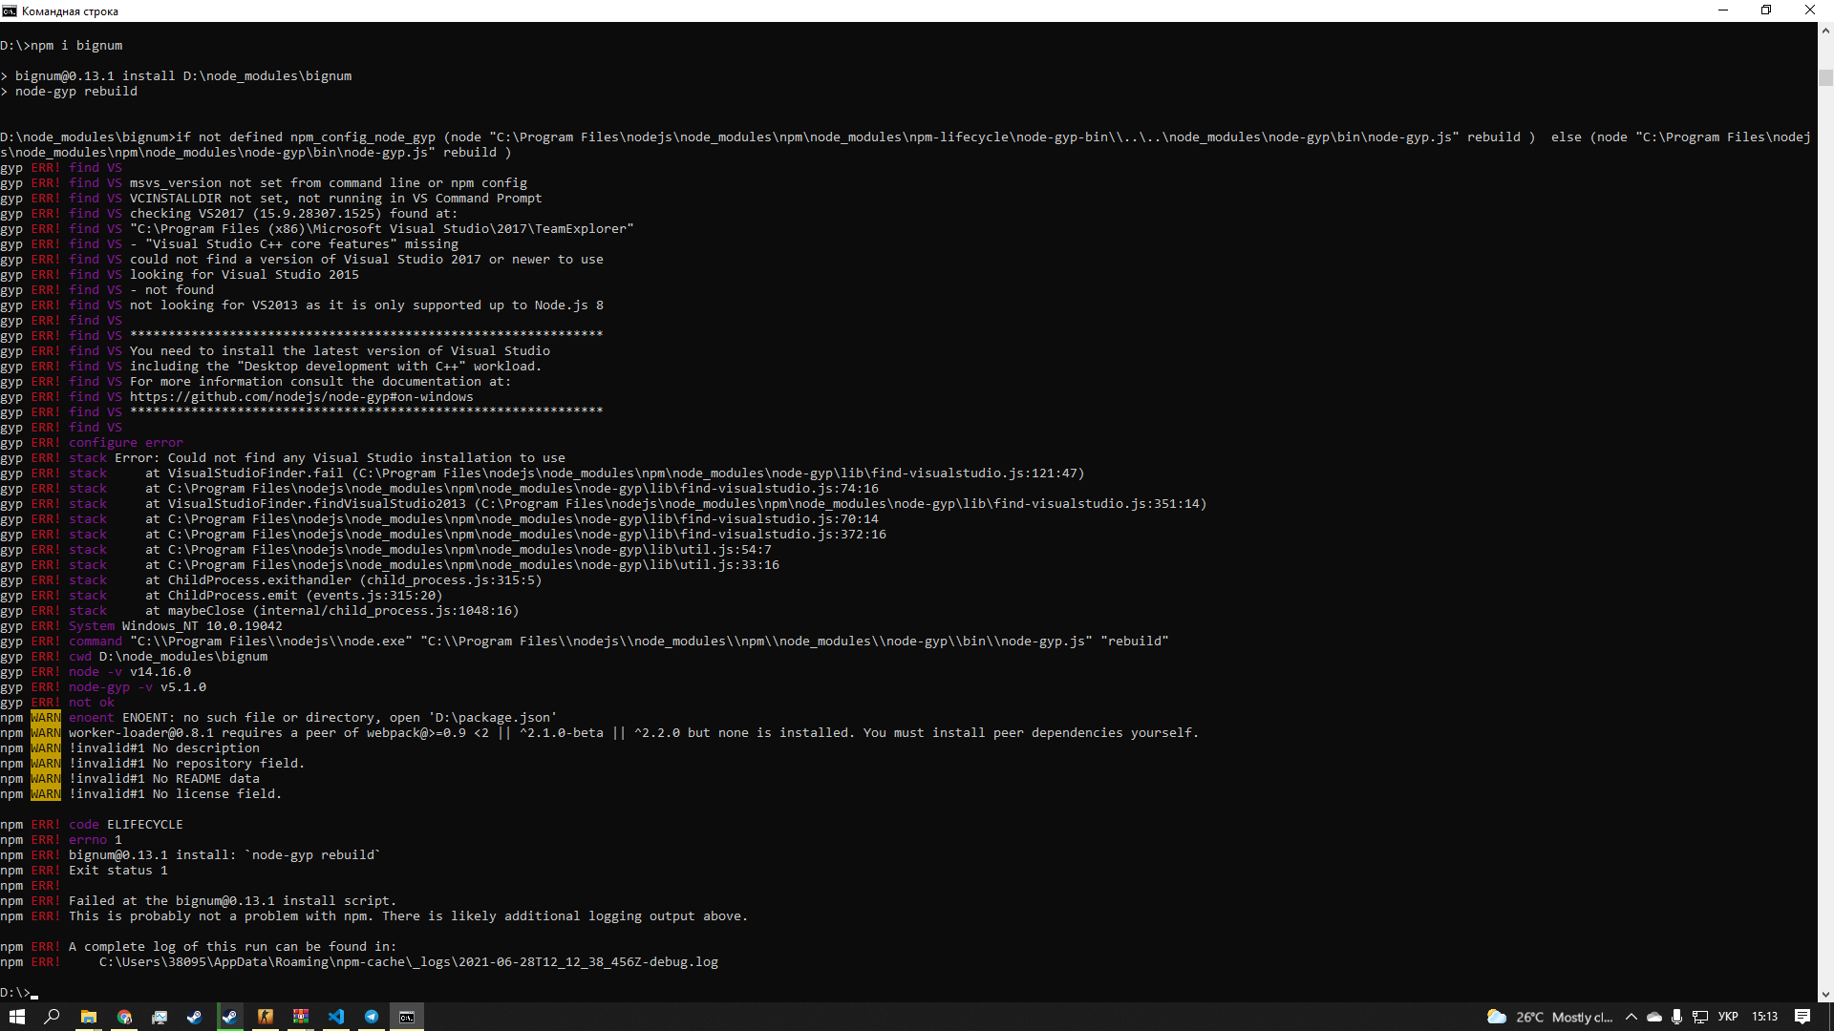This screenshot has width=1834, height=1031.
Task: Open Telegram from the taskbar
Action: [372, 1017]
